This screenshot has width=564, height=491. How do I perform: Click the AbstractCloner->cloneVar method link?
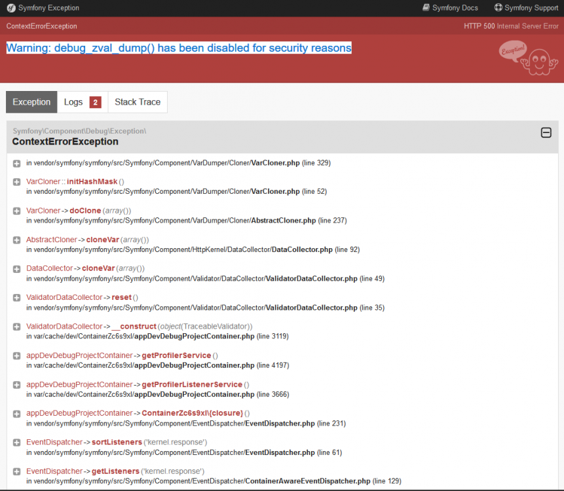point(72,240)
